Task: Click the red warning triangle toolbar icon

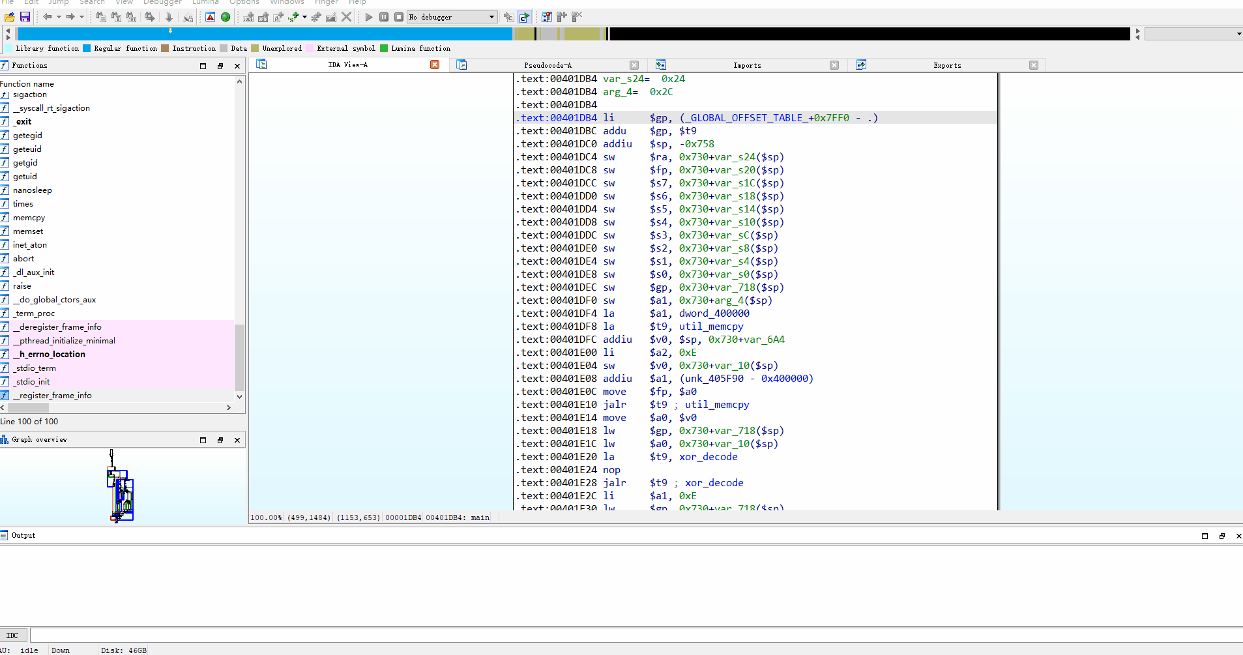Action: (x=210, y=17)
